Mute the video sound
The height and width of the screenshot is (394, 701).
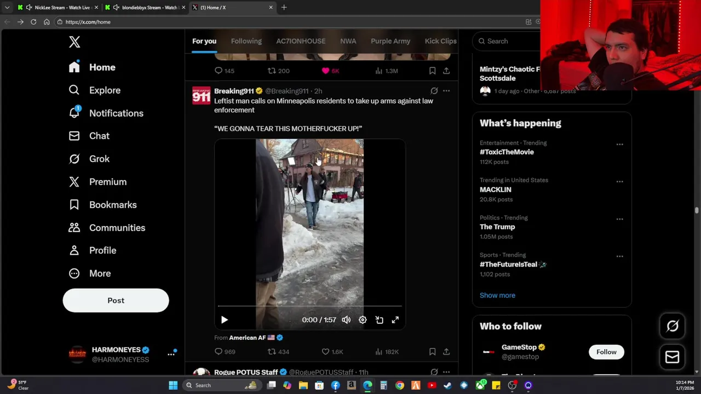tap(346, 320)
